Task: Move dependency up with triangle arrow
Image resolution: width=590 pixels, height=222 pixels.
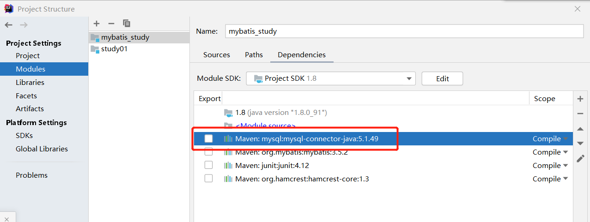Action: click(580, 129)
